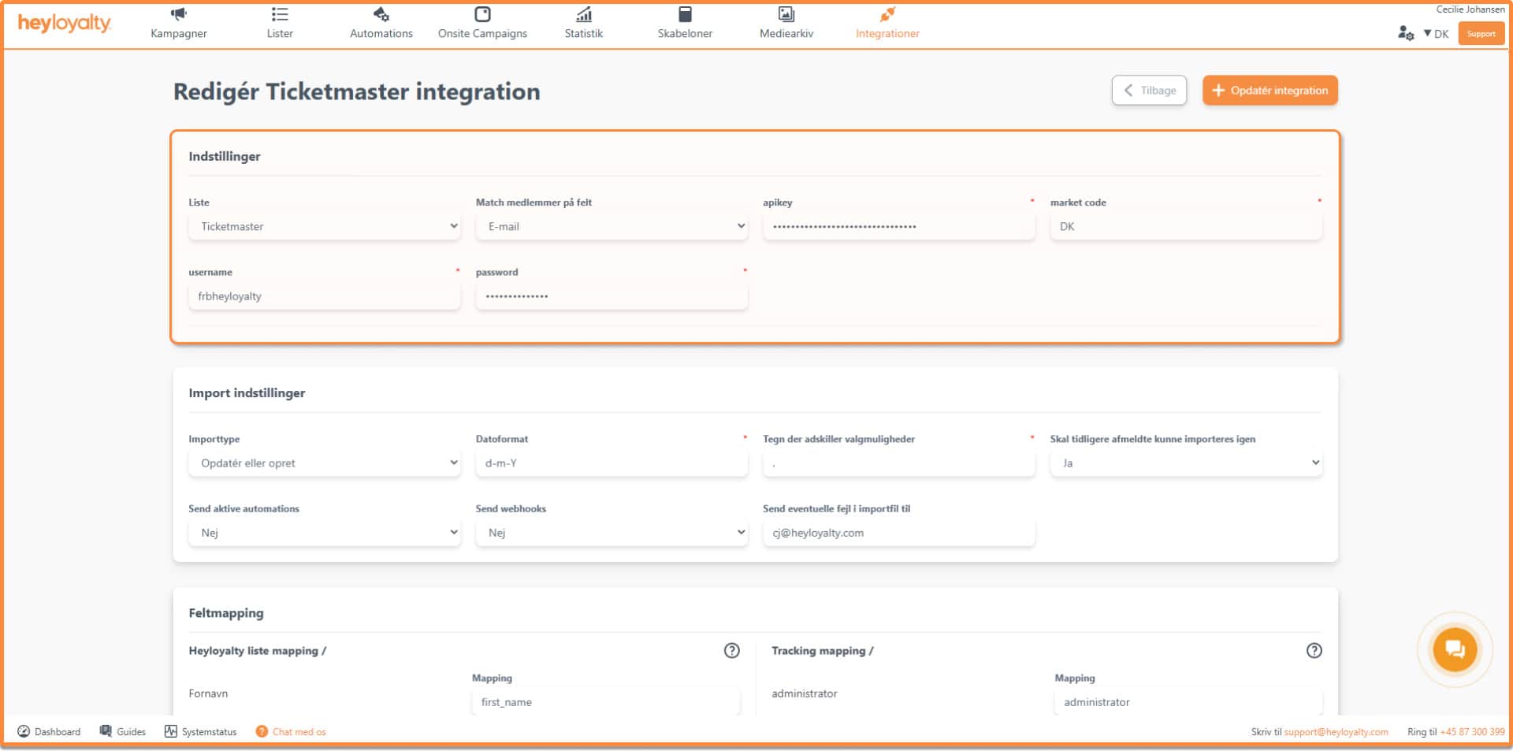Open the Send aktive automations dropdown
Screen dimensions: 1513x751
point(324,533)
